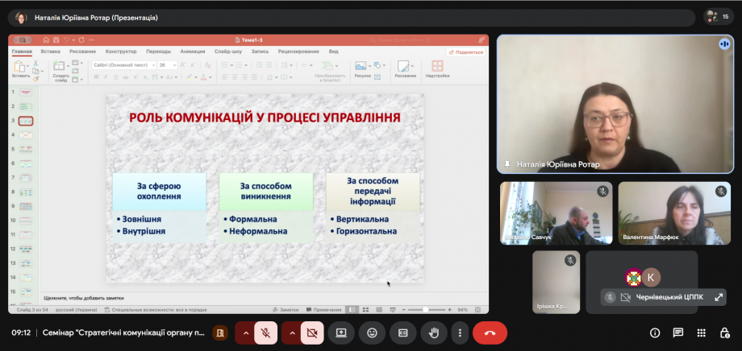Viewport: 742px width, 351px height.
Task: Unmute the microphone
Action: [x=266, y=332]
